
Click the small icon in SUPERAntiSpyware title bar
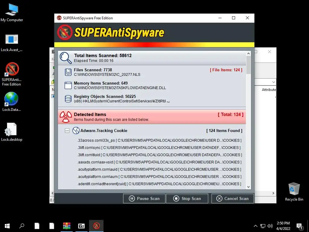[59, 18]
